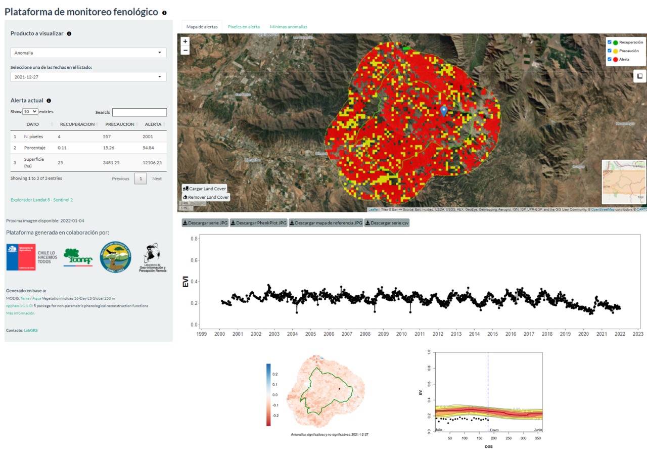
Task: Open Explorador Landat 8 - Sentinel 2 link
Action: click(x=41, y=200)
